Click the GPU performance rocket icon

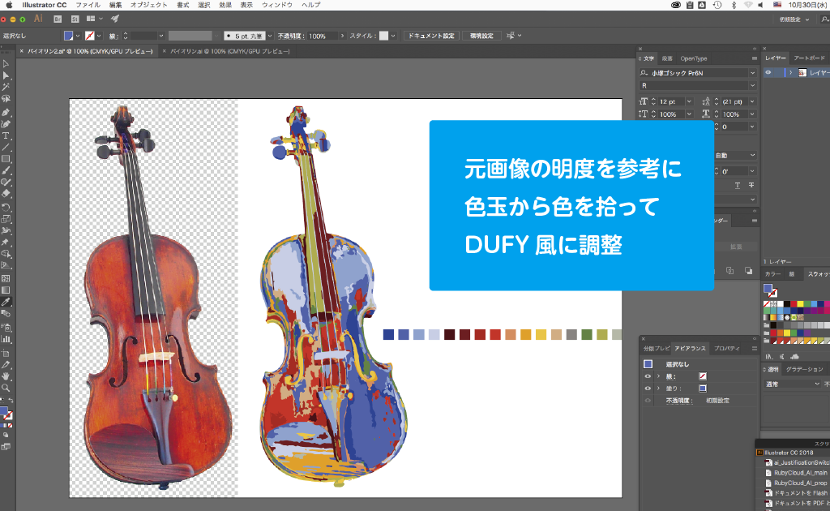[115, 19]
